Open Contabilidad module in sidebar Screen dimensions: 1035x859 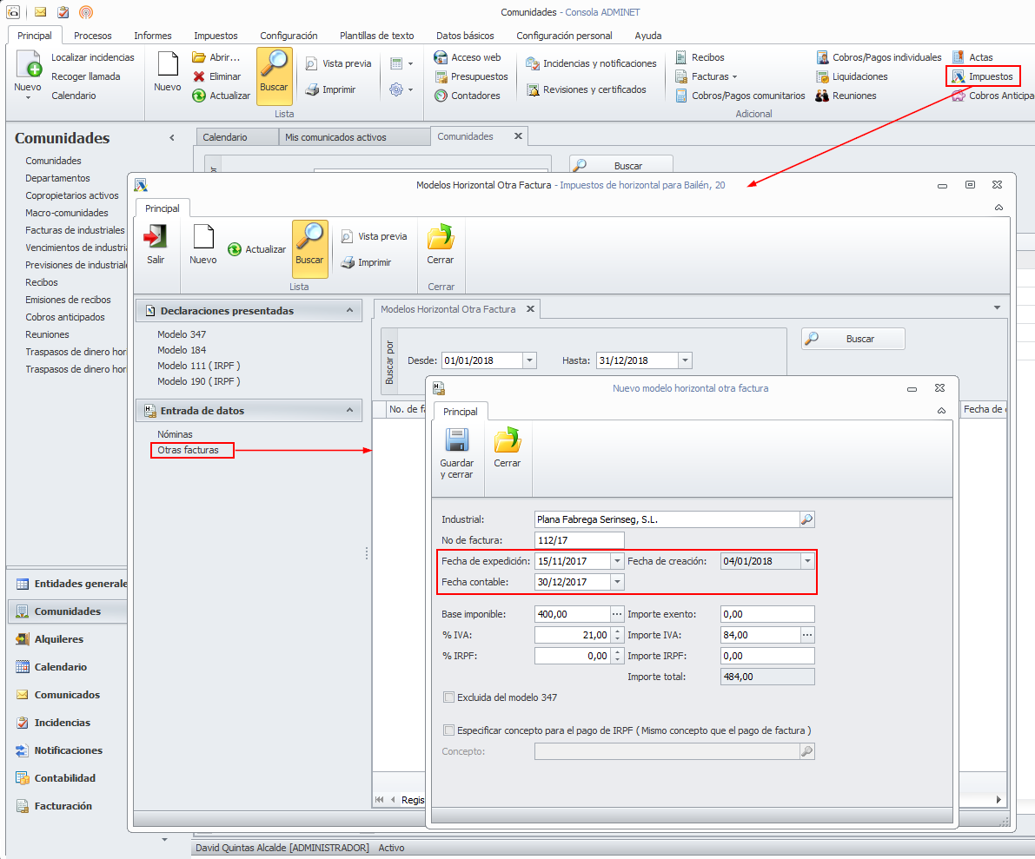[64, 778]
